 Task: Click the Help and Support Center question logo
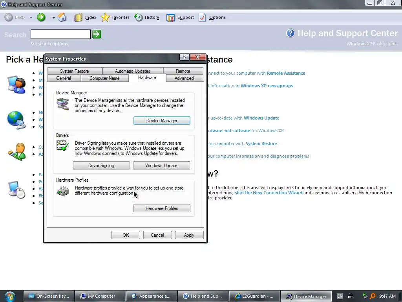(x=291, y=33)
